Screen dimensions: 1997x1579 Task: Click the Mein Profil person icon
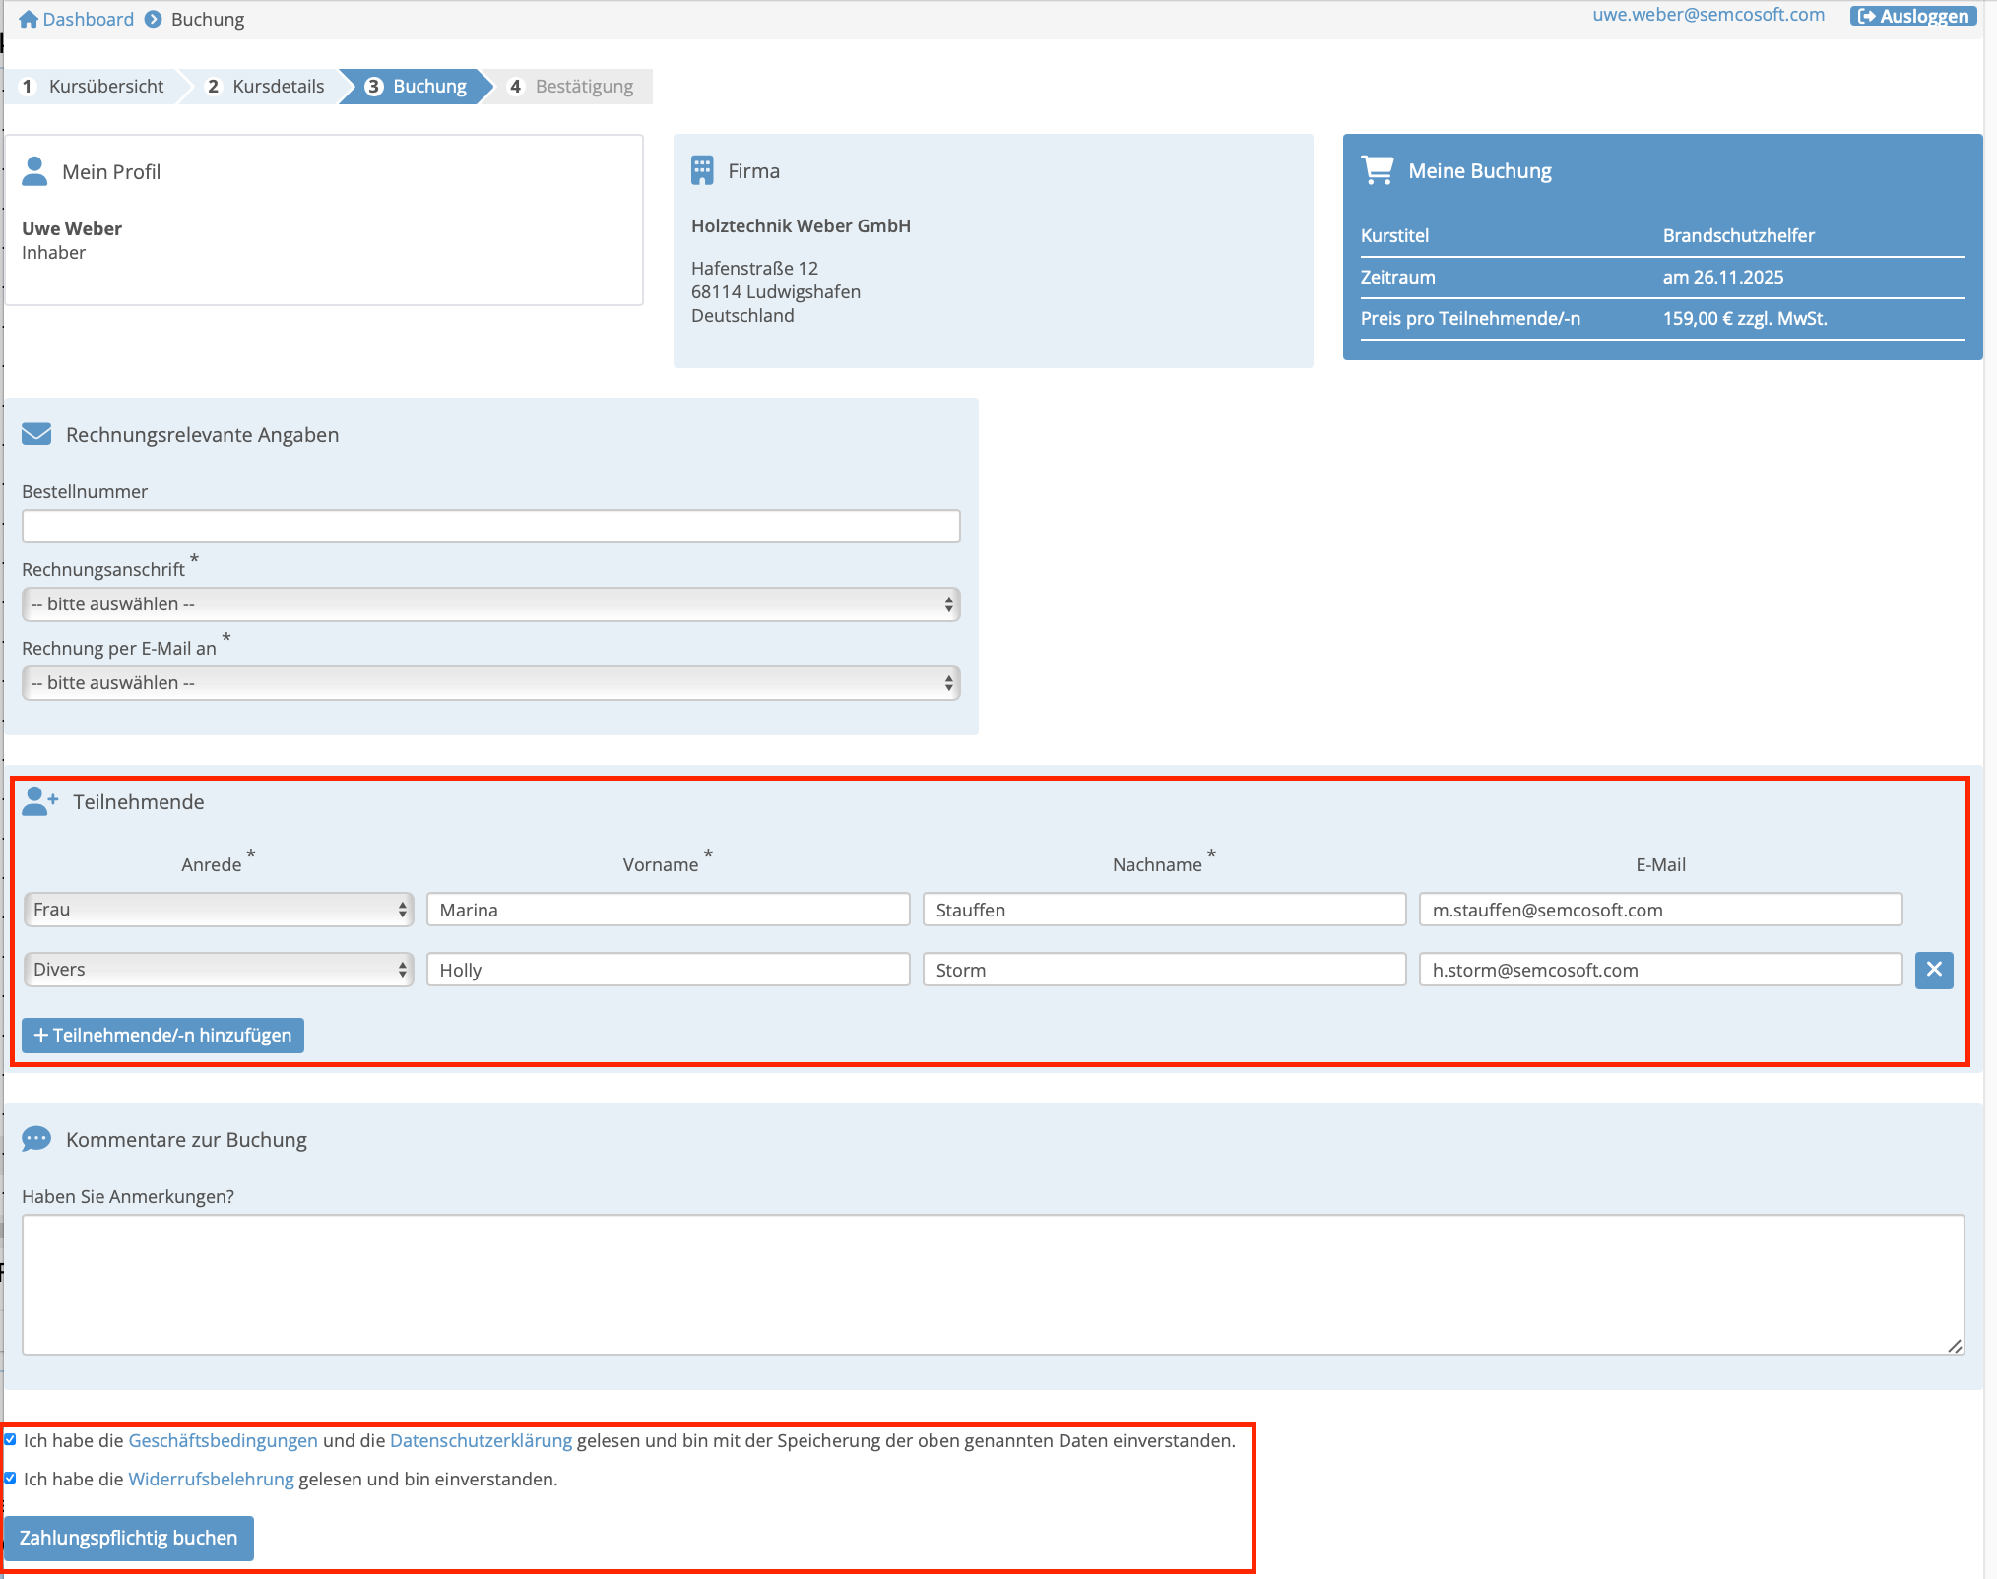point(34,171)
